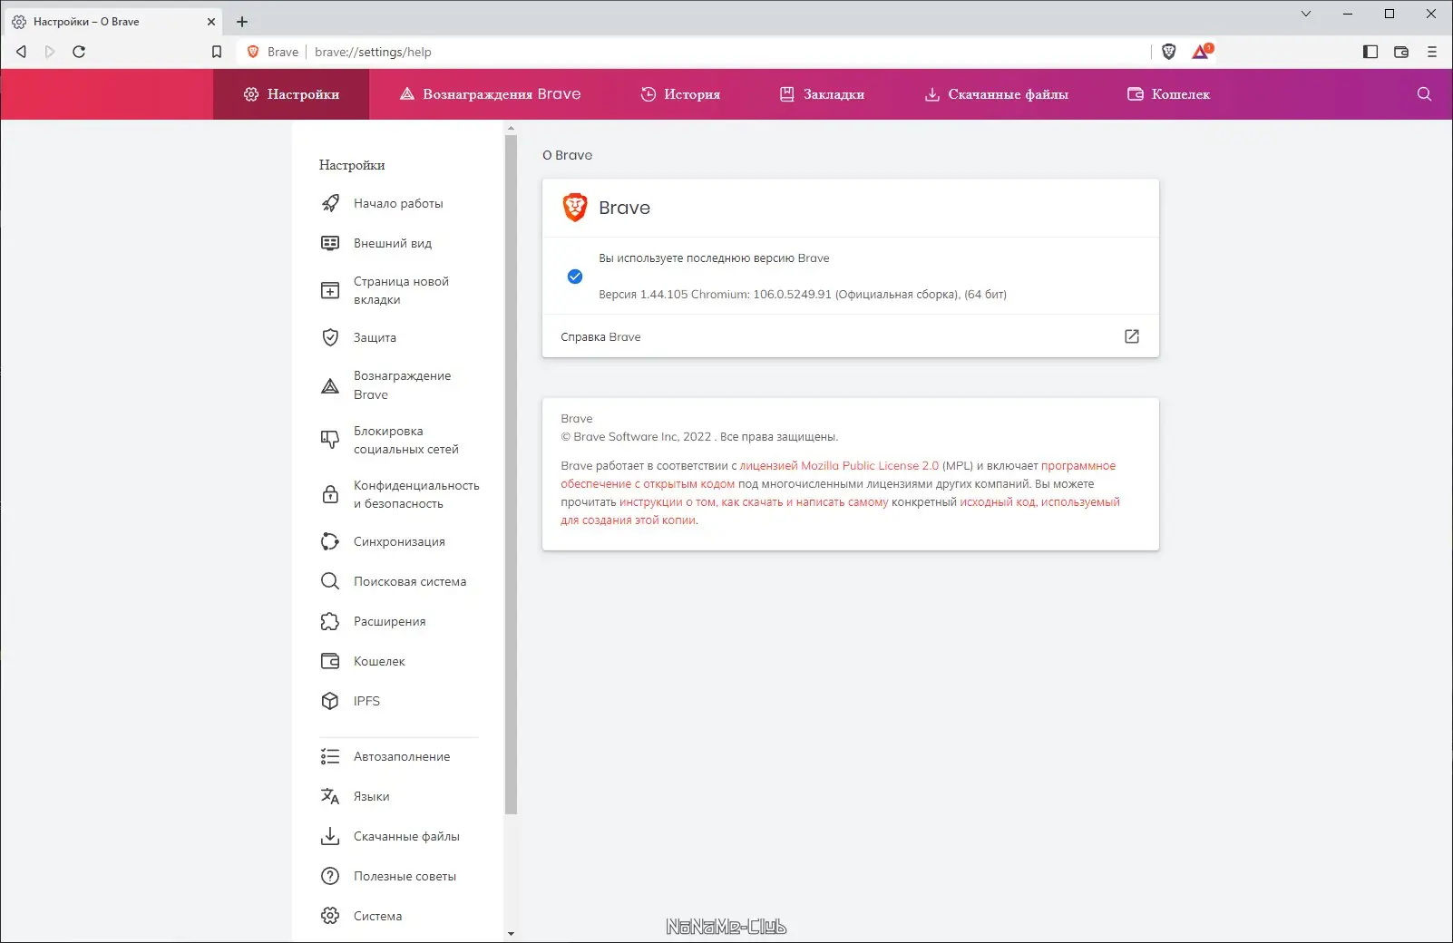Screen dimensions: 1453x943
Task: Click the scrollbar up arrow in sidebar
Action: tap(511, 129)
